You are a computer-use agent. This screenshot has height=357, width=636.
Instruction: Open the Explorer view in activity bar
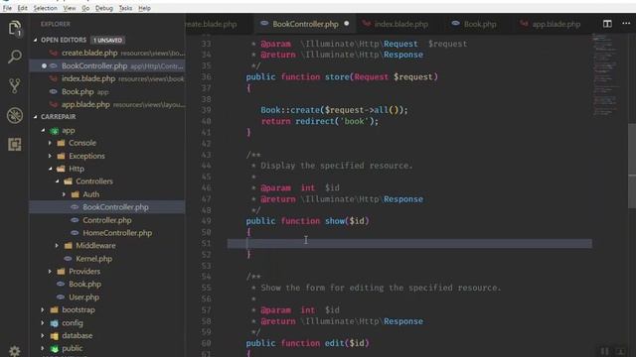point(15,29)
